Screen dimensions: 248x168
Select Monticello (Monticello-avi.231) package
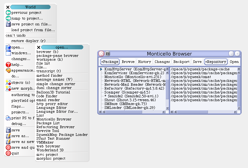point(133,77)
